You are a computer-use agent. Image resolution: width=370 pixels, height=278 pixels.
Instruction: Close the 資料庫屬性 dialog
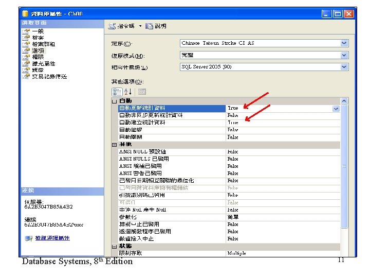pos(349,14)
